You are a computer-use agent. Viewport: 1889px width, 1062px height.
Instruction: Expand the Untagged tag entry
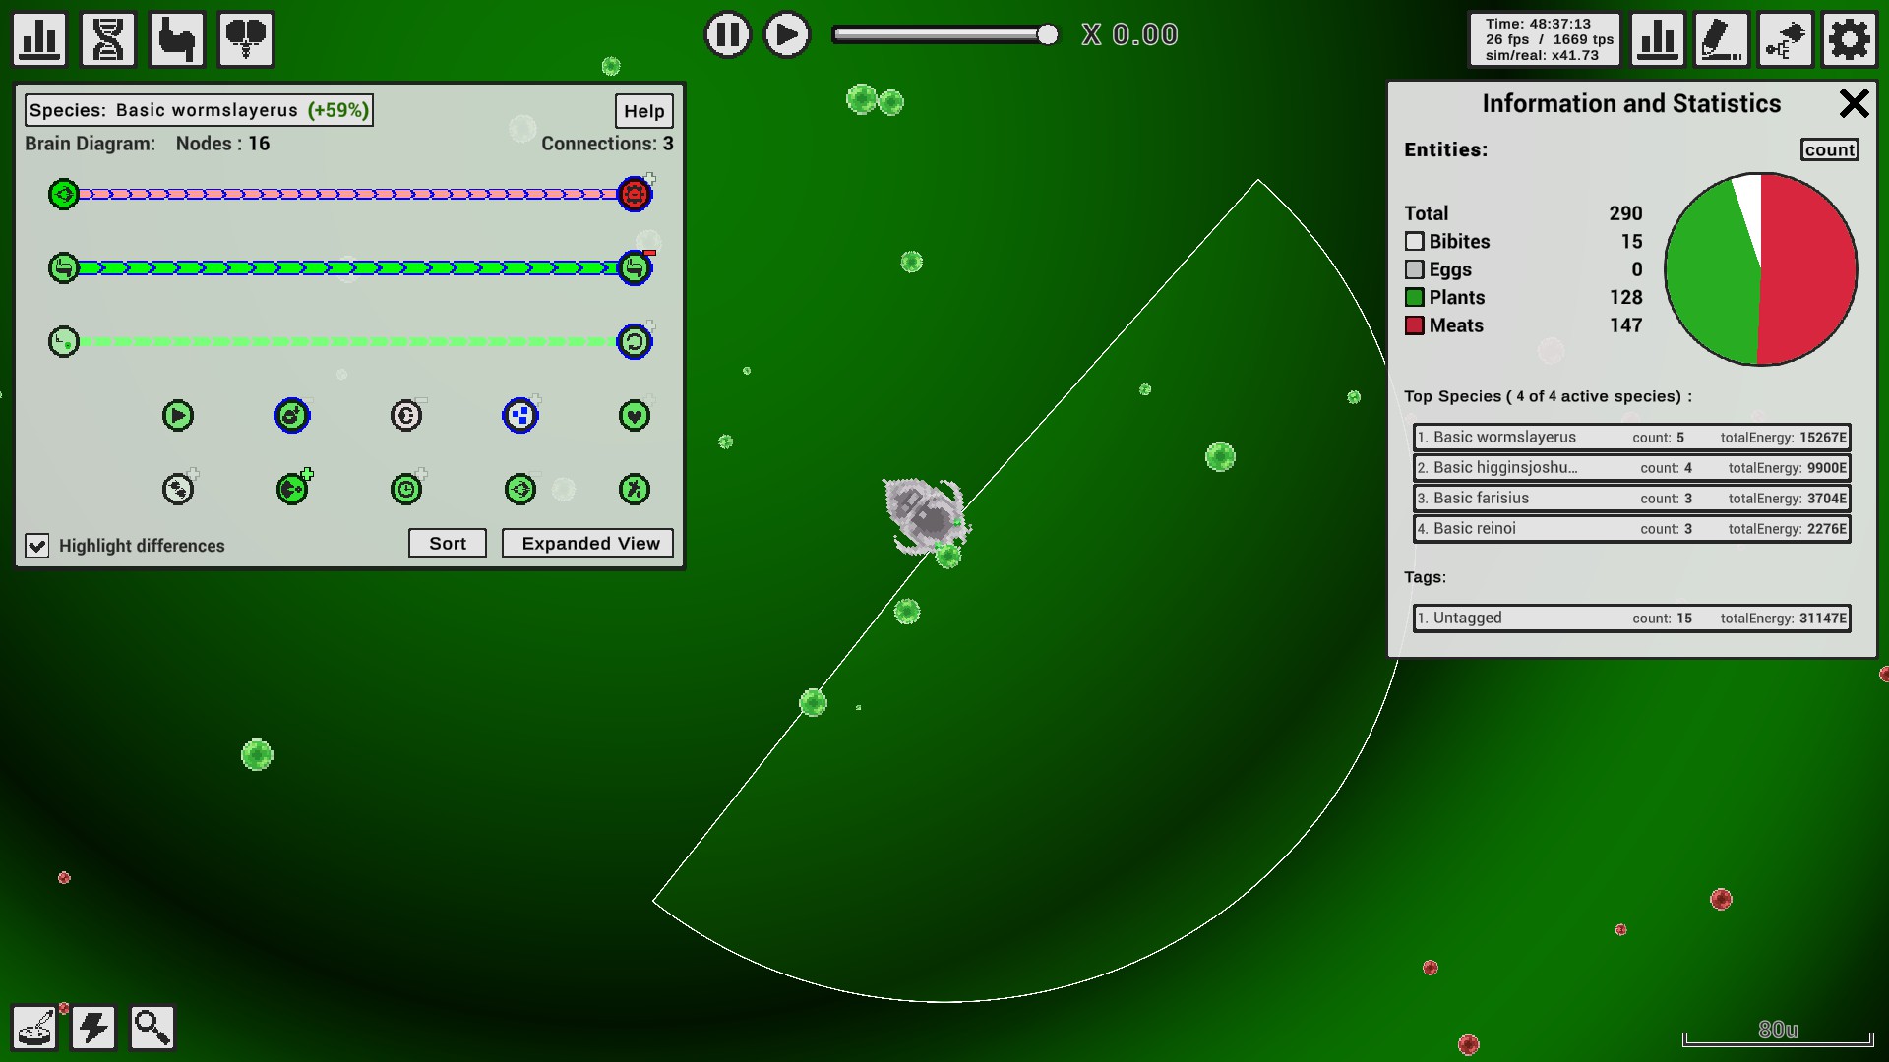click(x=1631, y=619)
